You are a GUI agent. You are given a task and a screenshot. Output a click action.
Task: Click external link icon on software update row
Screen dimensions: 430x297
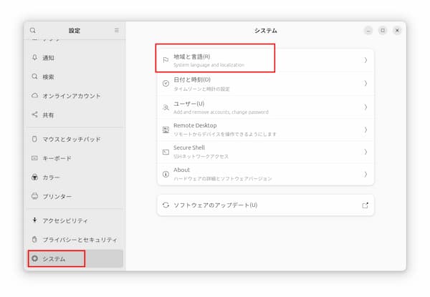coord(365,205)
